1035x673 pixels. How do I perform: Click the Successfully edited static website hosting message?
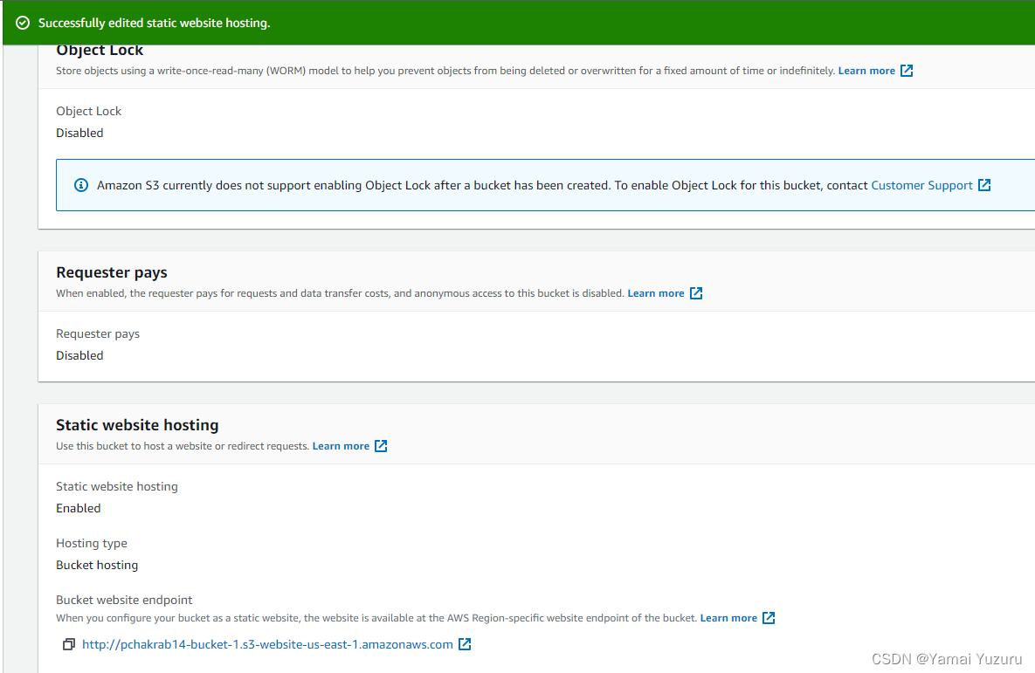[x=155, y=23]
